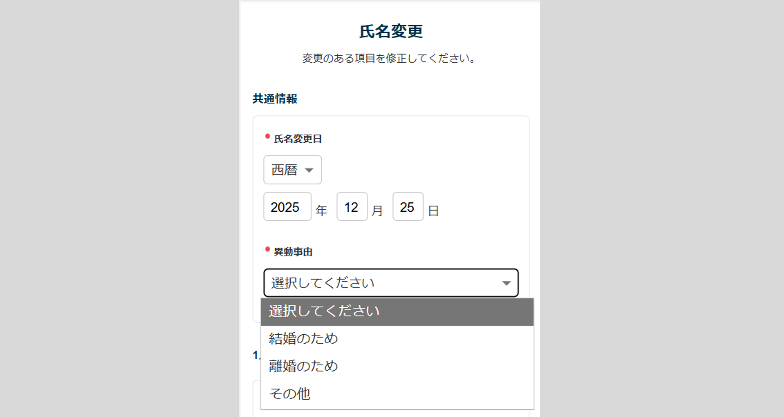Click the instruction text 変更のある項目を修正してください
The height and width of the screenshot is (417, 784).
(x=389, y=58)
